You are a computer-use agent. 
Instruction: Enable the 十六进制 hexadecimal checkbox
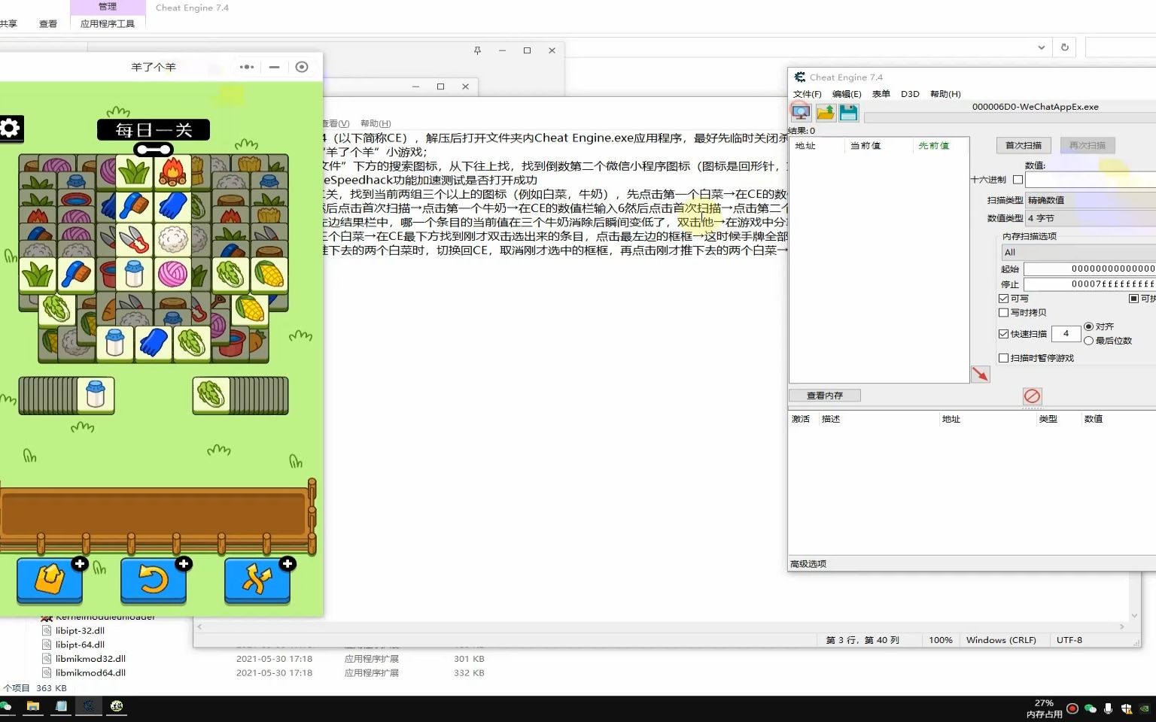[1019, 180]
